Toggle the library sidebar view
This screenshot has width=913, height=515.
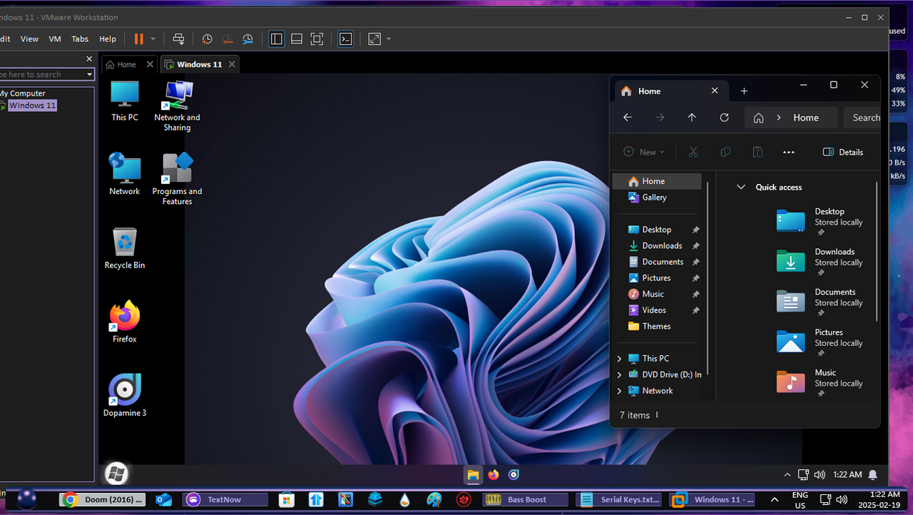coord(277,39)
